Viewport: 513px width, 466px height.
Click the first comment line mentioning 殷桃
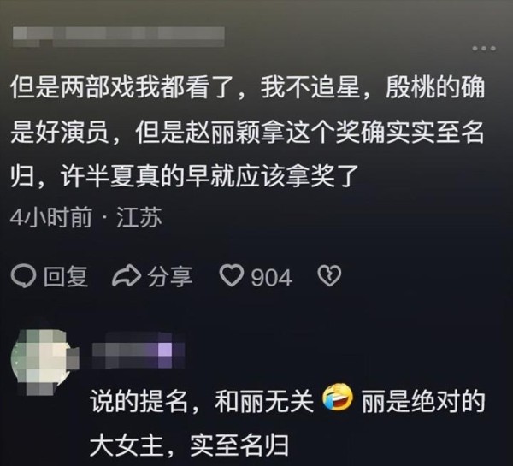tap(248, 88)
